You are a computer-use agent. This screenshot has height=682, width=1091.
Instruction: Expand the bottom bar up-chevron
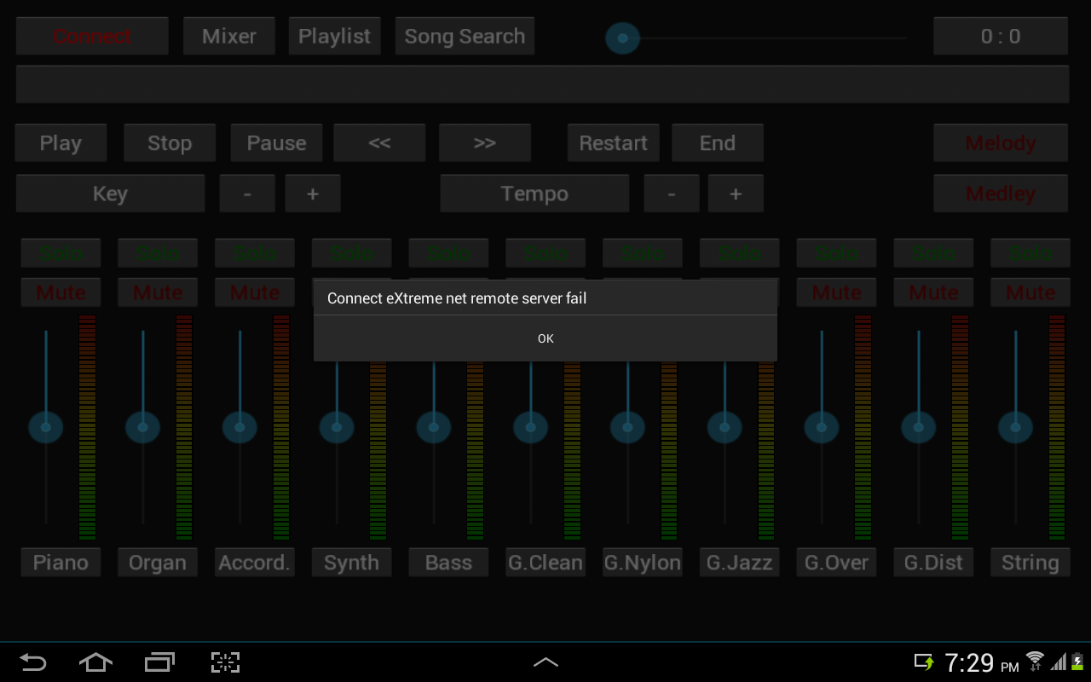[545, 662]
